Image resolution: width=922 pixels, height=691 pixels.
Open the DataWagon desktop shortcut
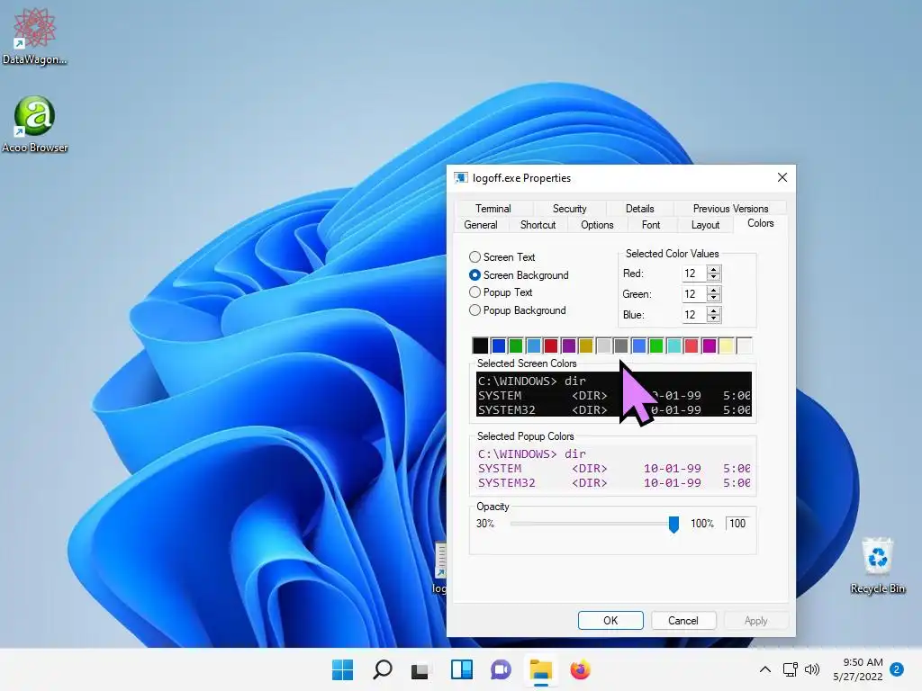(x=35, y=36)
